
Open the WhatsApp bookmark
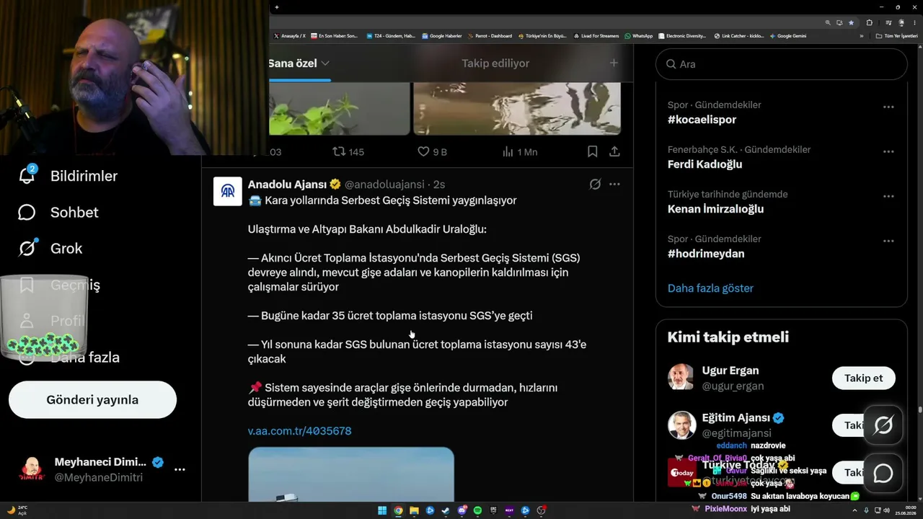click(x=639, y=36)
